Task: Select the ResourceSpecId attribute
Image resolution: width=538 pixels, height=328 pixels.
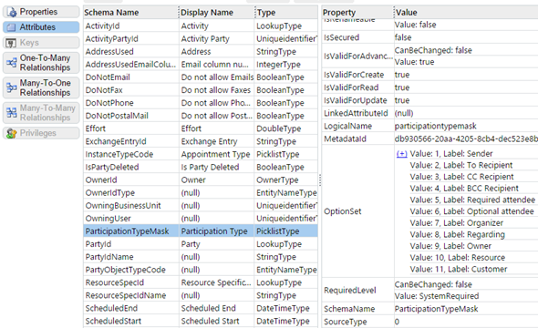Action: click(115, 282)
